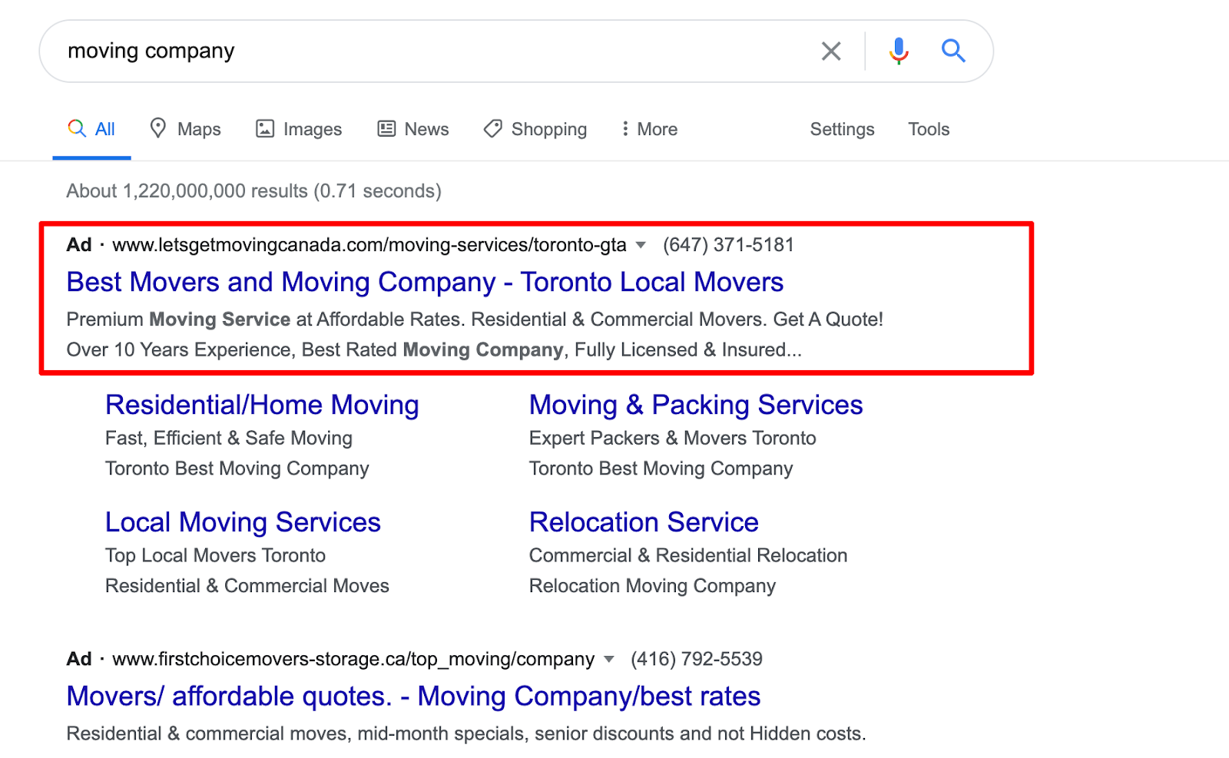
Task: Click the phone number (647) 371-5181
Action: pos(728,245)
